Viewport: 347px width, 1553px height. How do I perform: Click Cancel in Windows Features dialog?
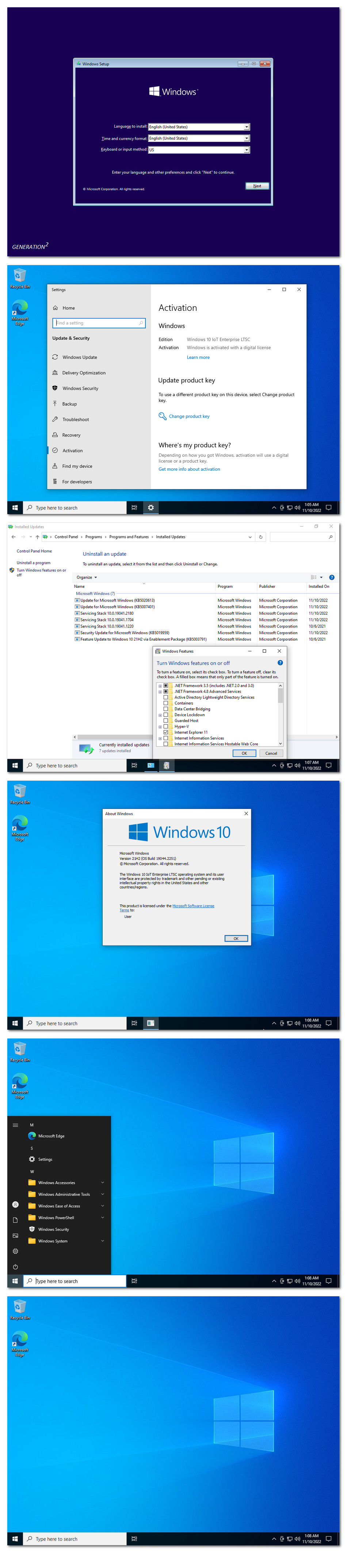click(x=271, y=753)
